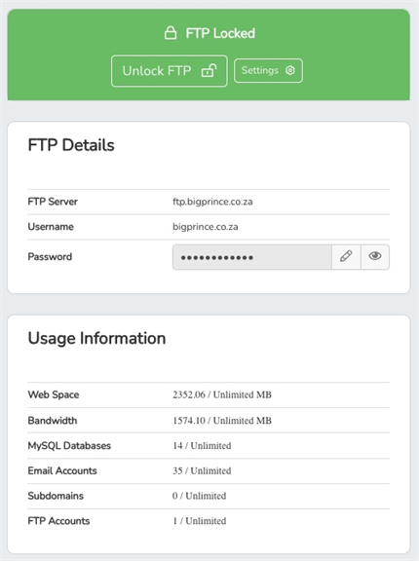This screenshot has width=419, height=561.
Task: Select the FTP server address ftp.bigprince.co.za
Action: pyautogui.click(x=212, y=202)
